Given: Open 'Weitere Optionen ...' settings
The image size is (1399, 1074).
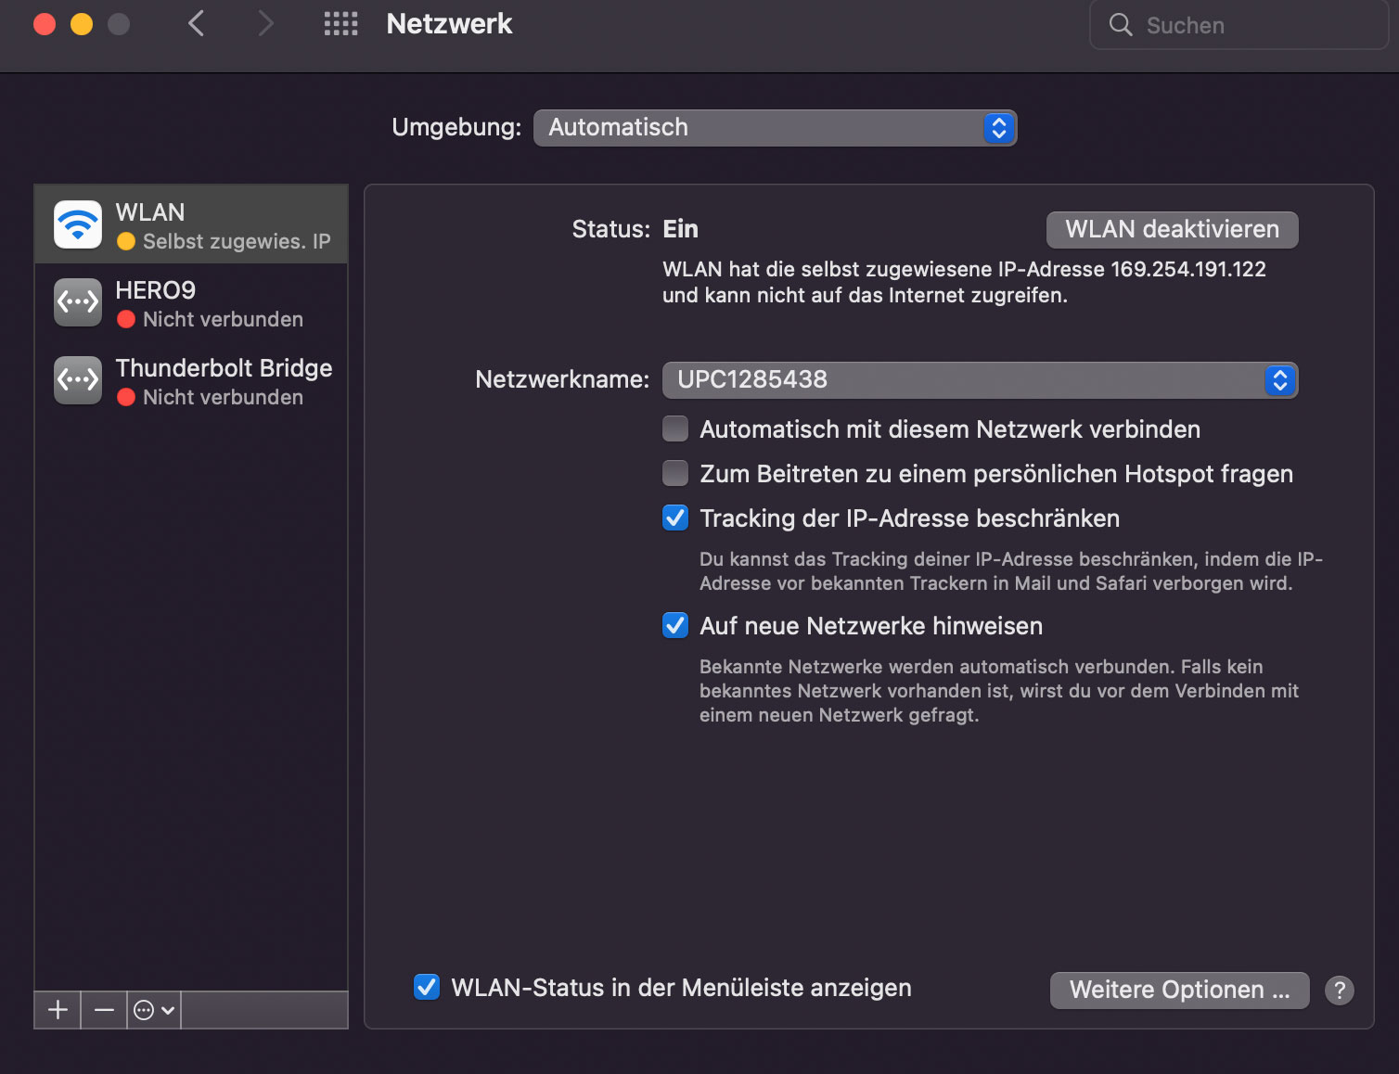Looking at the screenshot, I should coord(1179,991).
